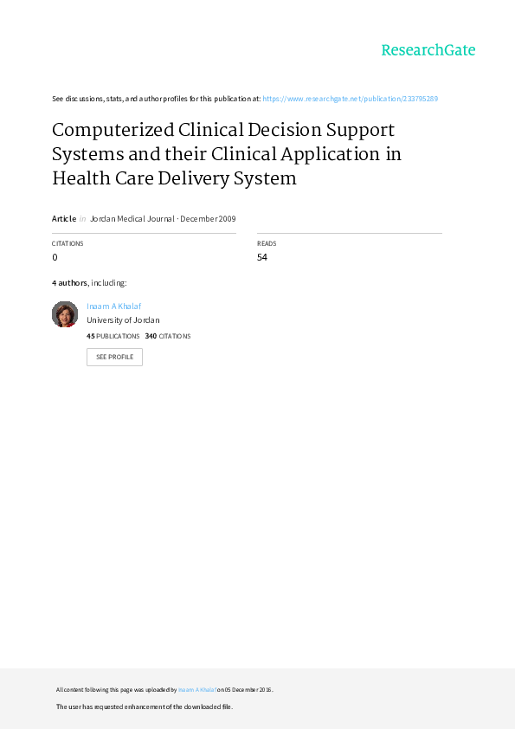Open the SEE PROFILE button
The image size is (515, 729).
coord(114,357)
